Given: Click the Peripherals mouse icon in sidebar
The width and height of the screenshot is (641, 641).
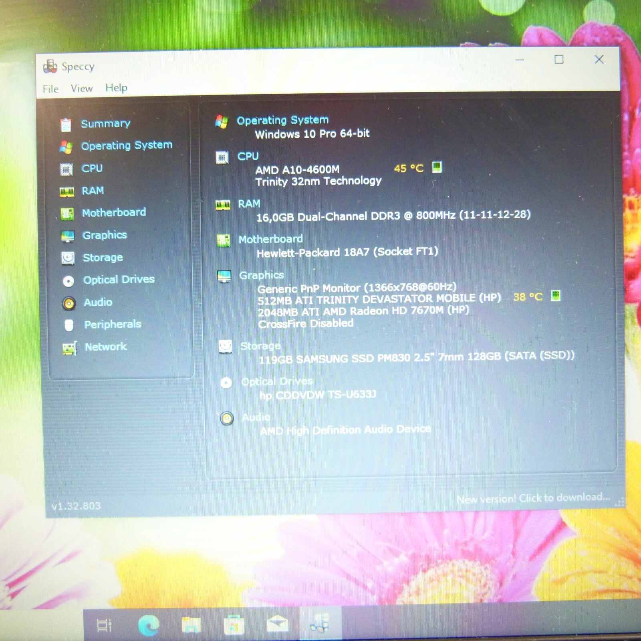Looking at the screenshot, I should click(69, 325).
